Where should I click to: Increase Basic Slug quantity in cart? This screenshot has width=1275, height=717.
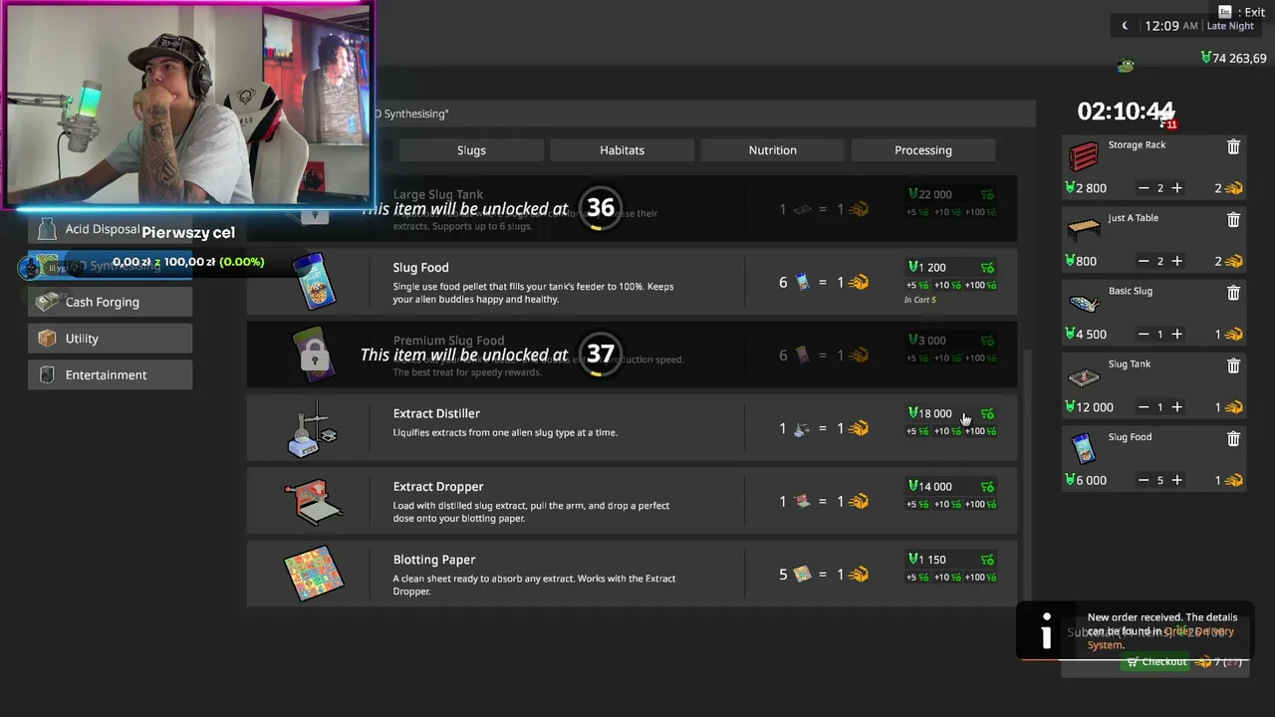point(1176,334)
